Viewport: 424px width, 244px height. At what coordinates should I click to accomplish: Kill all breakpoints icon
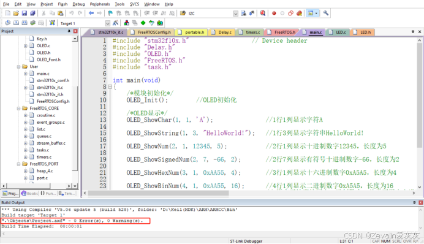pos(299,13)
